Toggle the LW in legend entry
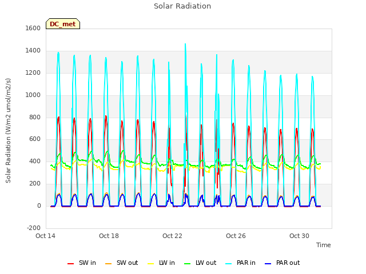366x274 pixels. pyautogui.click(x=161, y=263)
